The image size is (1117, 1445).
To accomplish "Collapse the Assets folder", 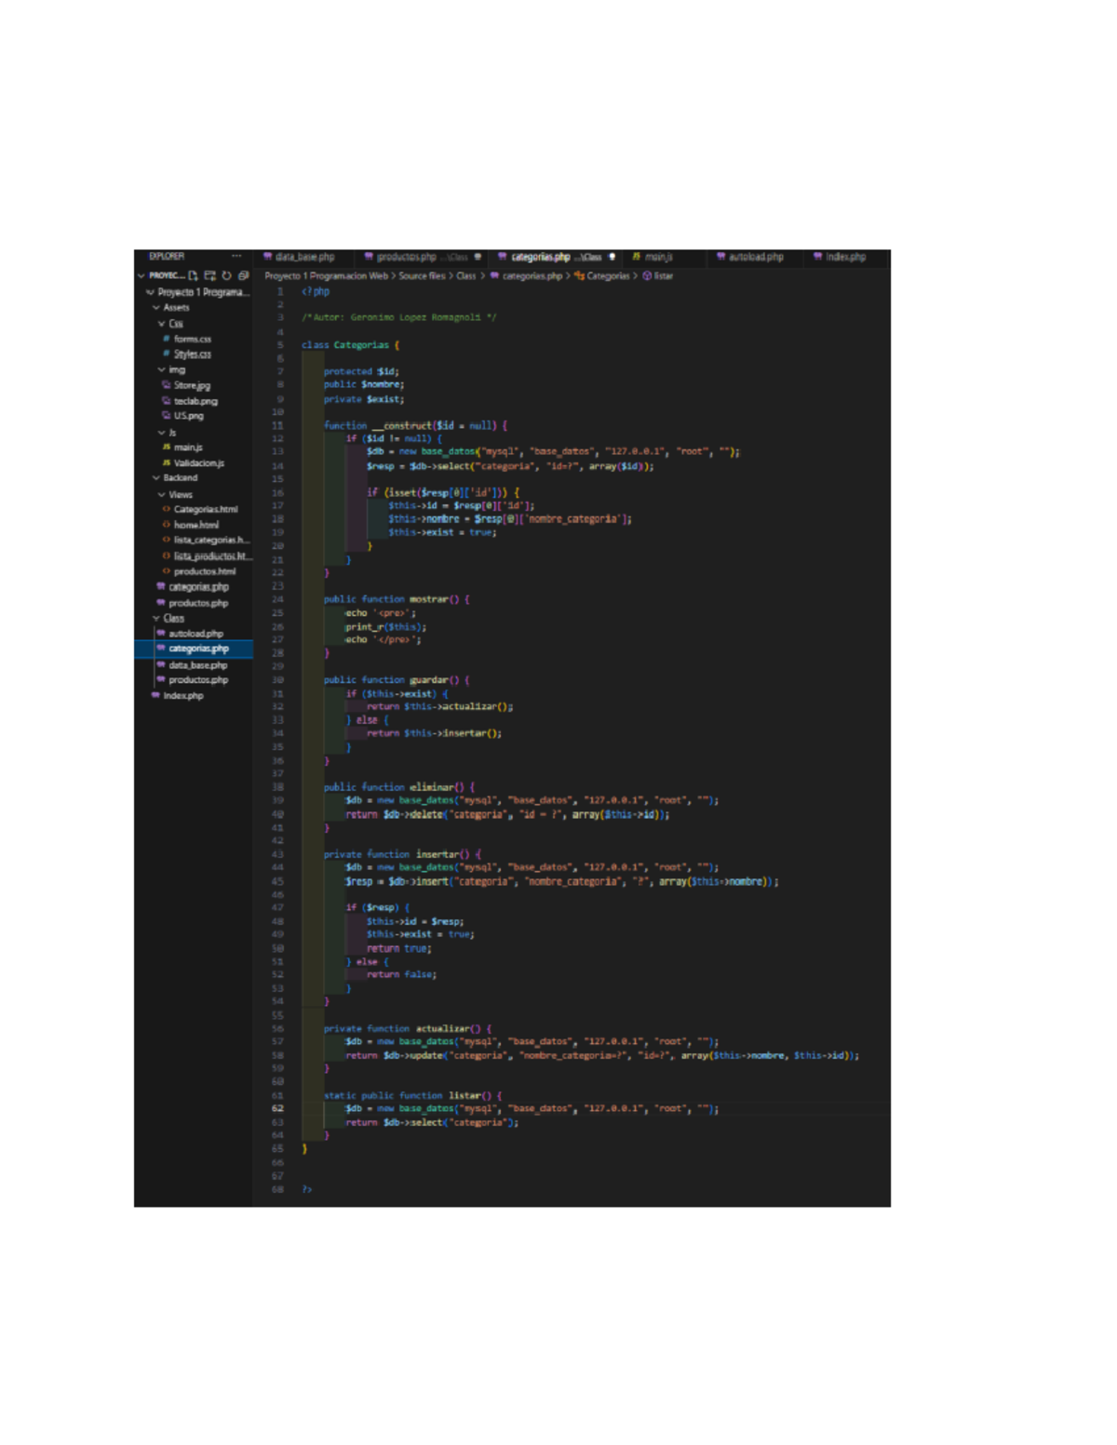I will [156, 307].
